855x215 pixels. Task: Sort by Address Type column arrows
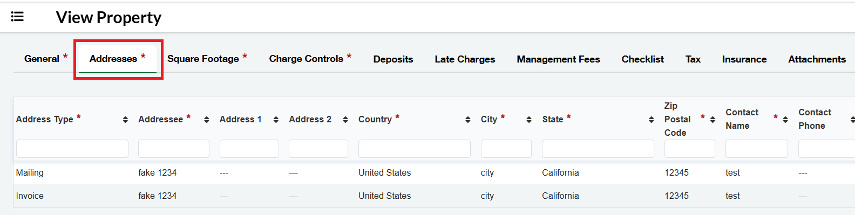(125, 120)
